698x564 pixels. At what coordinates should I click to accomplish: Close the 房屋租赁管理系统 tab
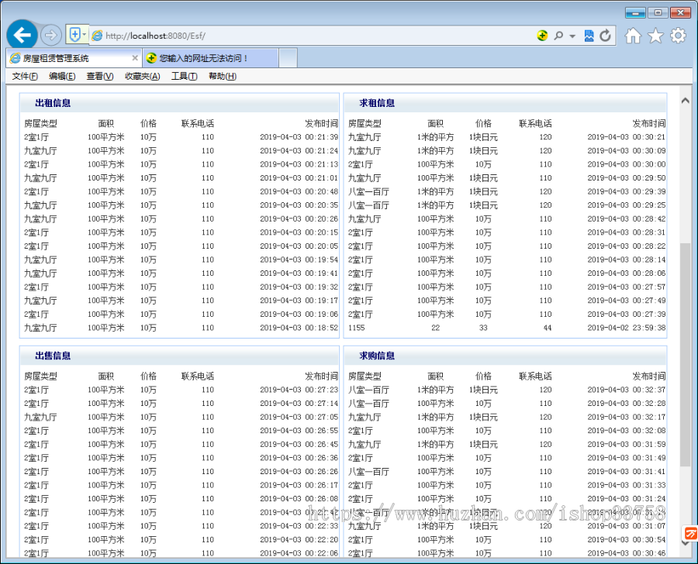point(135,57)
